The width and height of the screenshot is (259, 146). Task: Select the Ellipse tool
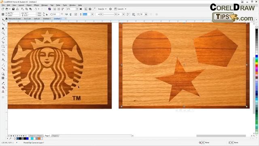click(x=3, y=50)
